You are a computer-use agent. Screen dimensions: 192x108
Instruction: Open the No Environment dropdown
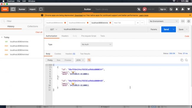point(164,21)
